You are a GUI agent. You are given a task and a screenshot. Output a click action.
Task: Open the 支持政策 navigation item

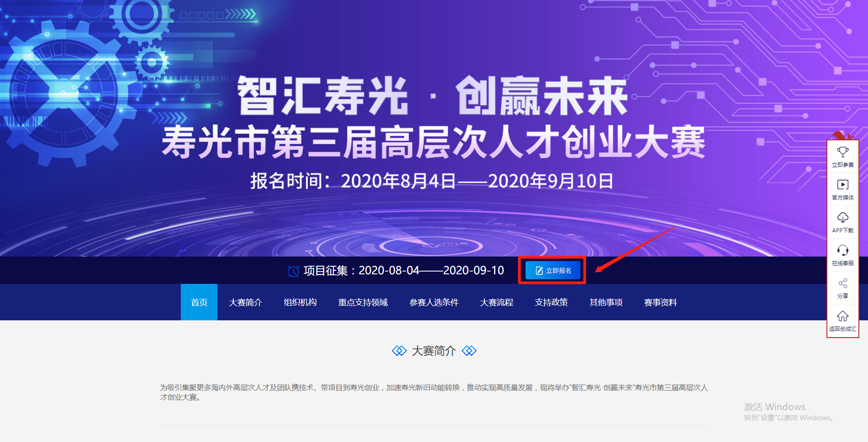[551, 302]
